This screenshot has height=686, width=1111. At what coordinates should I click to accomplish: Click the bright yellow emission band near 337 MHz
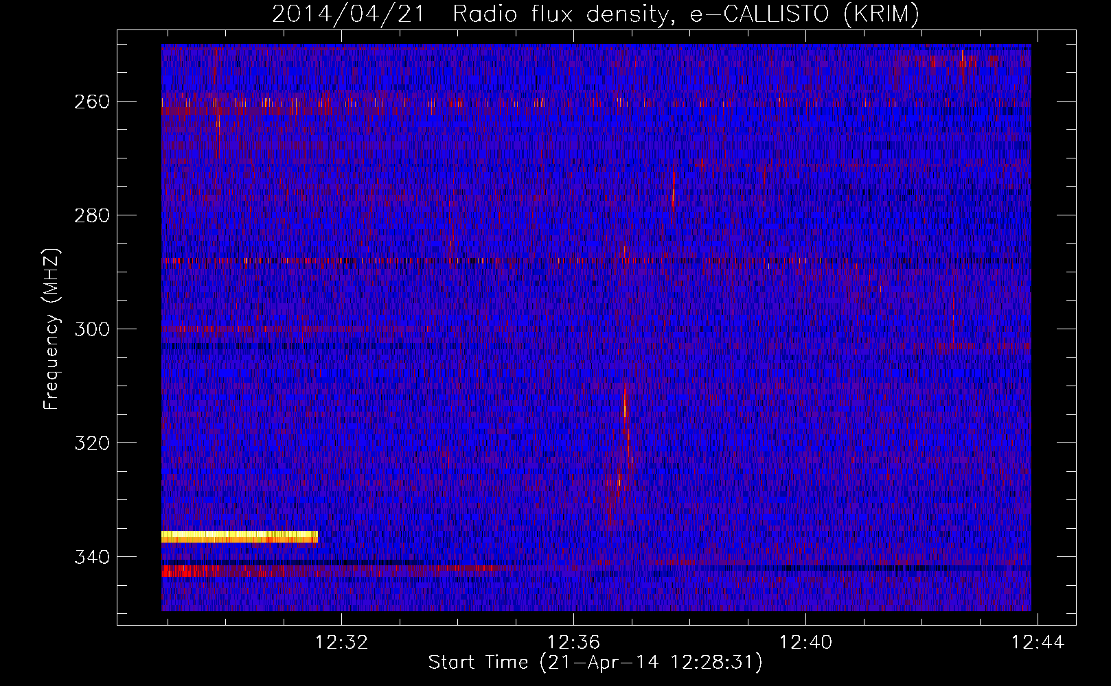point(240,536)
